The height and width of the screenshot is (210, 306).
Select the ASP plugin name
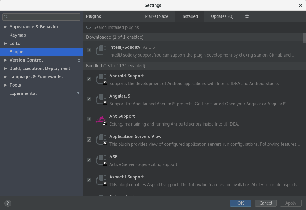tap(114, 157)
